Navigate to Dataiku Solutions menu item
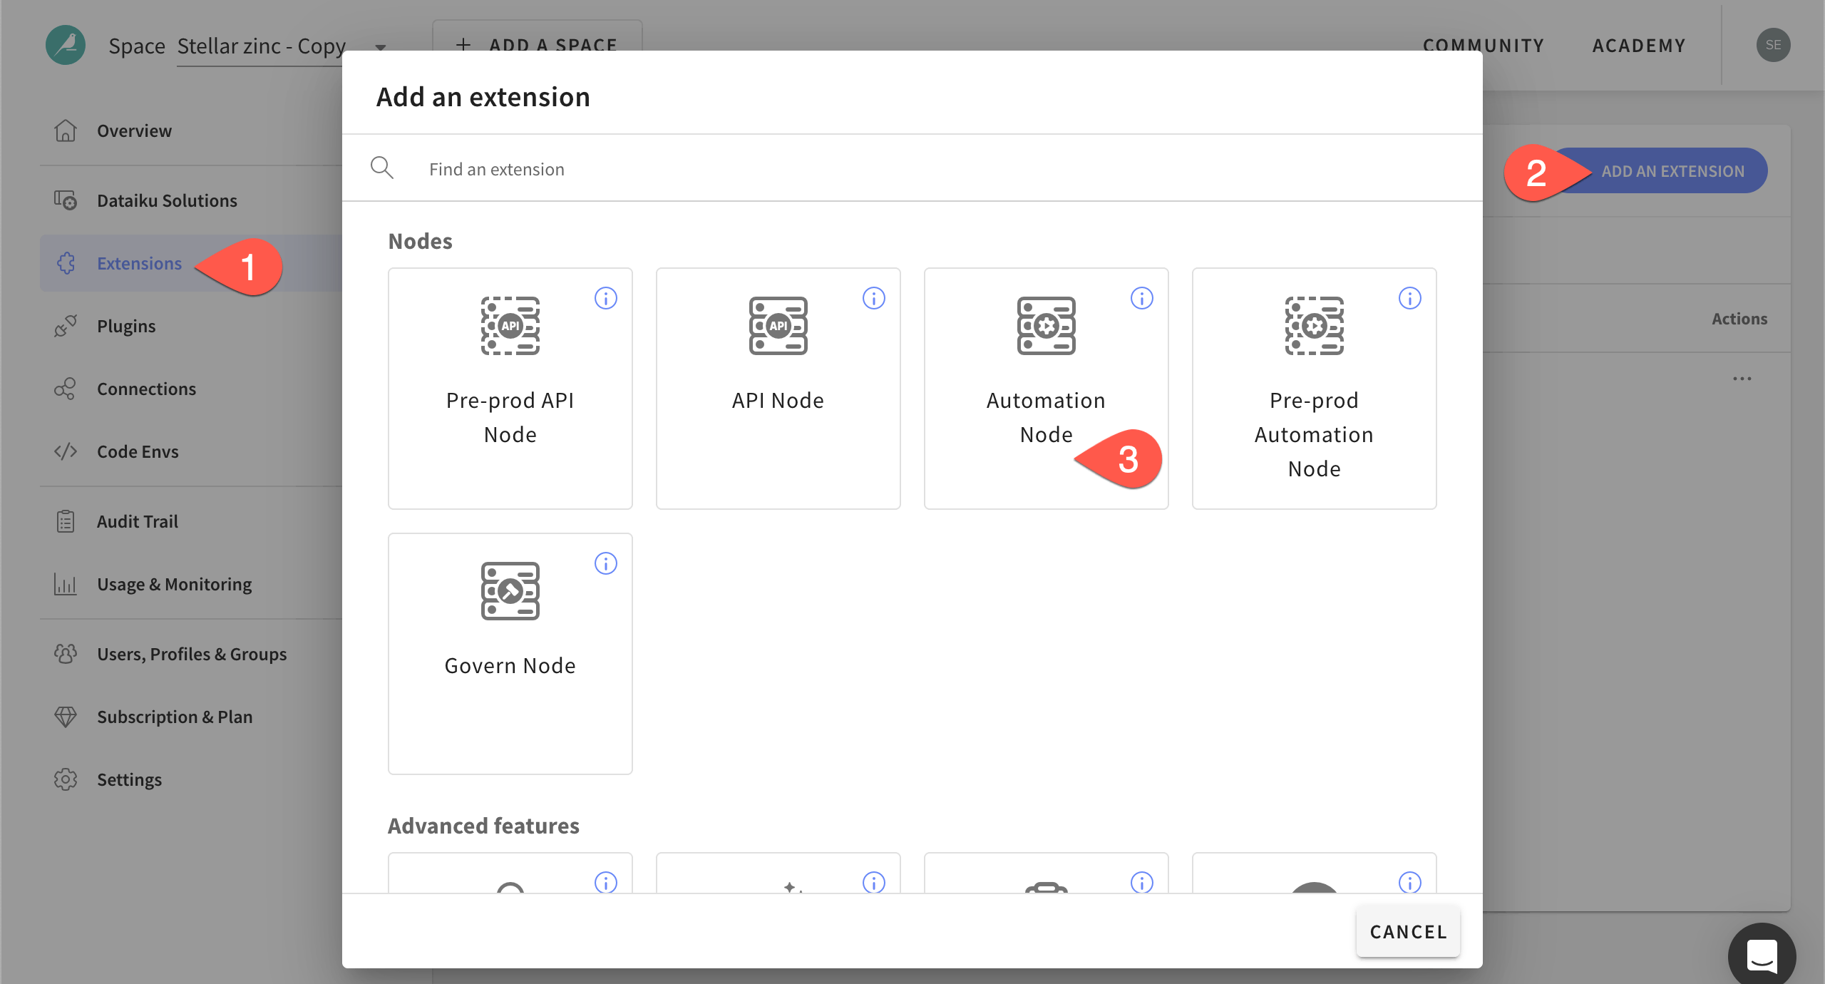The height and width of the screenshot is (984, 1825). (x=166, y=199)
